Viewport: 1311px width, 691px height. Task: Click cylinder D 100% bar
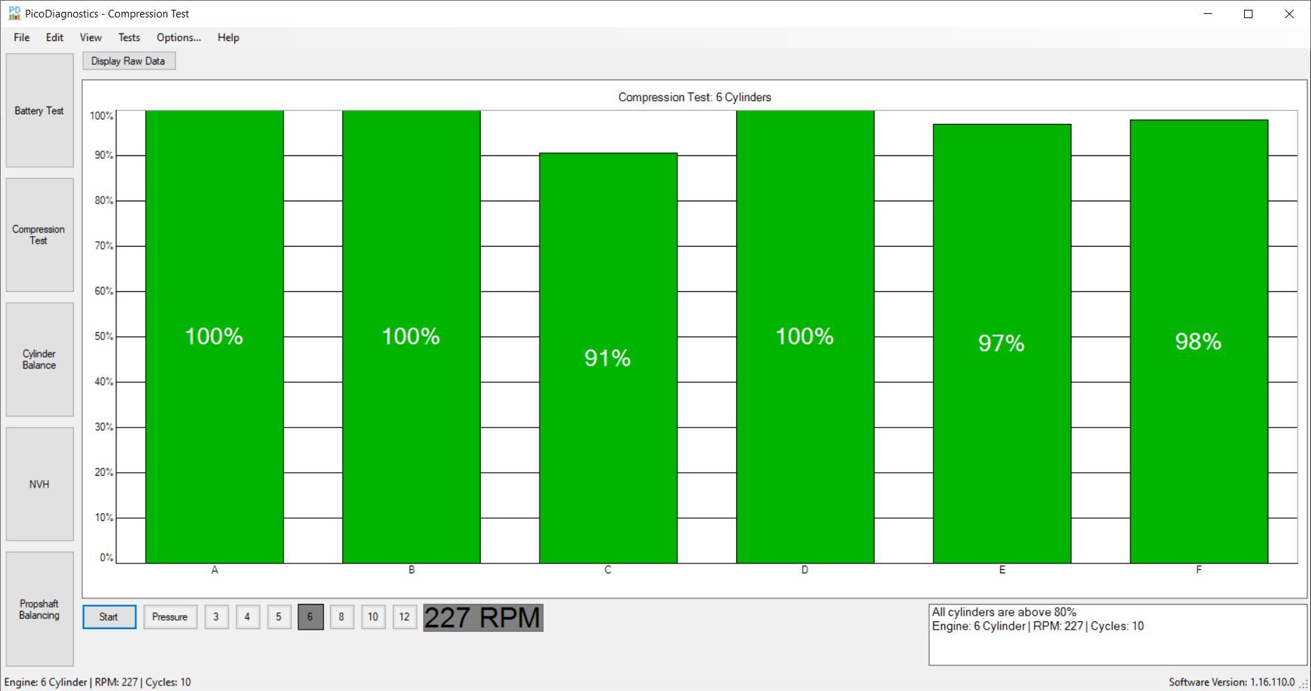[805, 336]
